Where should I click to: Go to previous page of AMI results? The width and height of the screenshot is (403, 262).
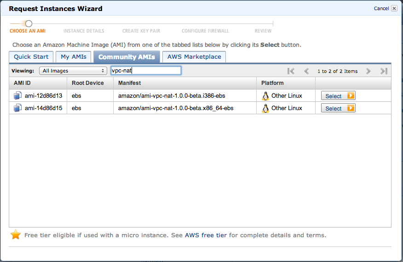point(306,71)
